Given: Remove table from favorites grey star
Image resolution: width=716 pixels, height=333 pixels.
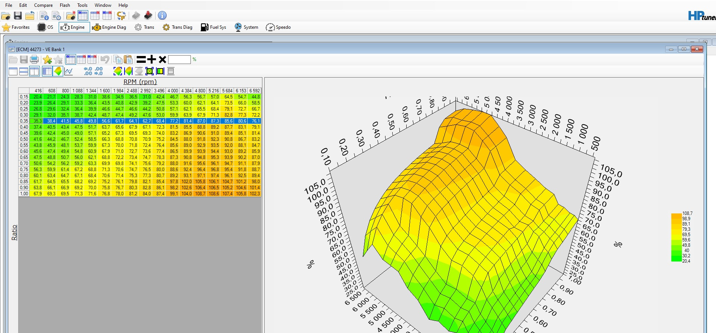Looking at the screenshot, I should coord(58,59).
